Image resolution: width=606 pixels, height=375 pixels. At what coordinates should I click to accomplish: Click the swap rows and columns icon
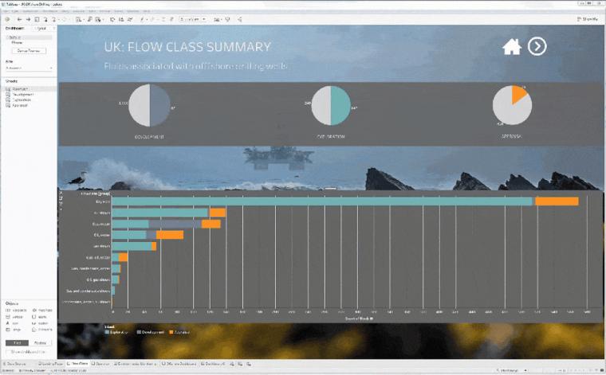[x=112, y=19]
